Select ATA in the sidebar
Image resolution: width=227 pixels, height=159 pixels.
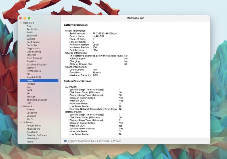coord(29,26)
